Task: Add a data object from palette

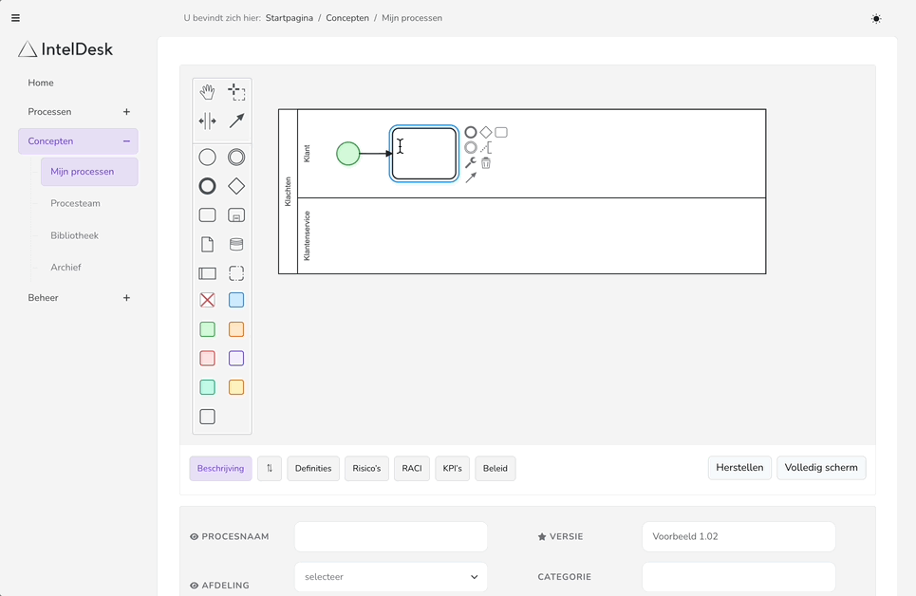Action: pyautogui.click(x=207, y=244)
